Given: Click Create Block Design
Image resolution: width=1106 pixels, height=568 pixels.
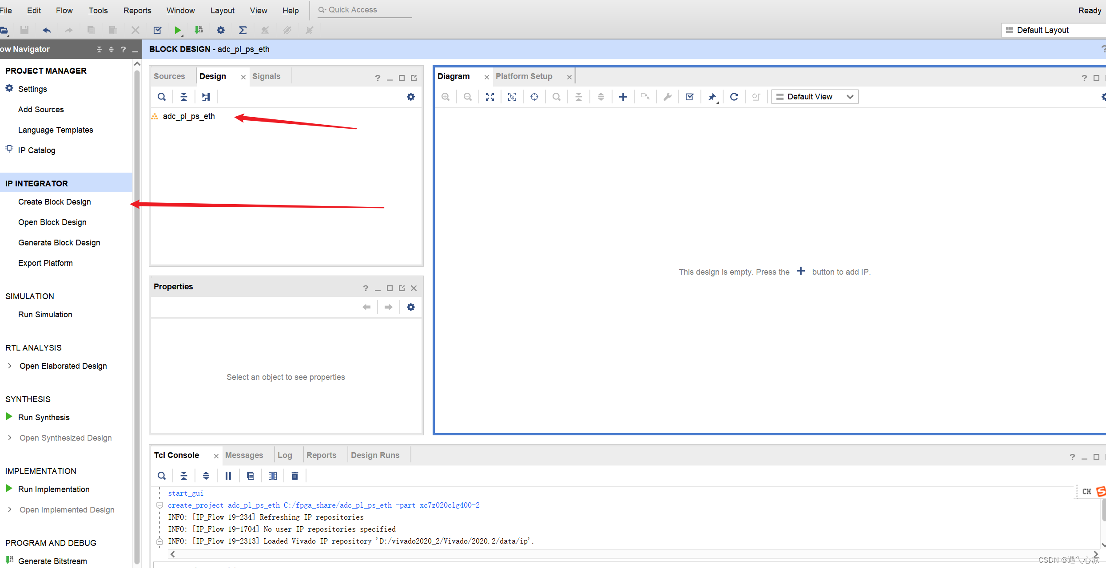Looking at the screenshot, I should pyautogui.click(x=55, y=202).
